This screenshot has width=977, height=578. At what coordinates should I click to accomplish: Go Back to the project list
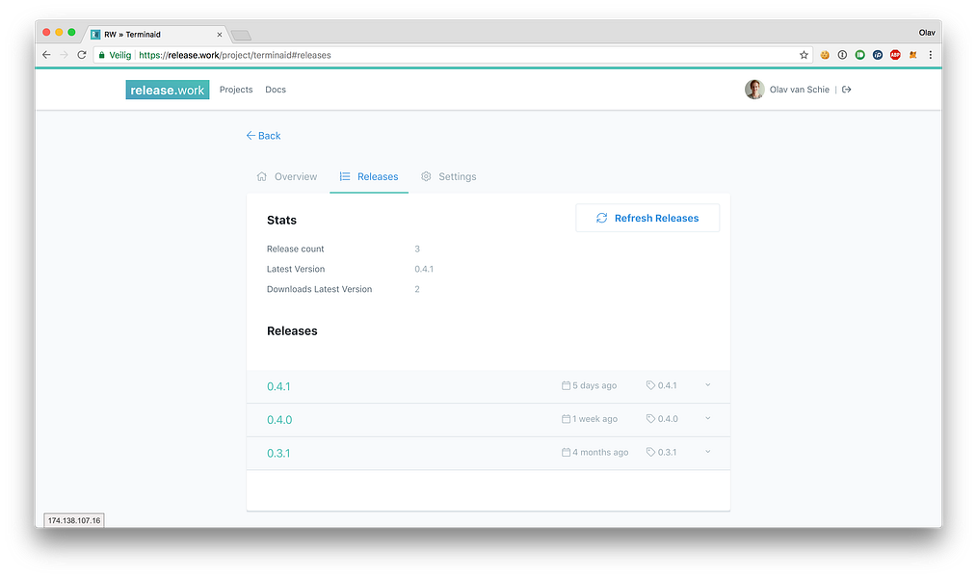tap(263, 135)
